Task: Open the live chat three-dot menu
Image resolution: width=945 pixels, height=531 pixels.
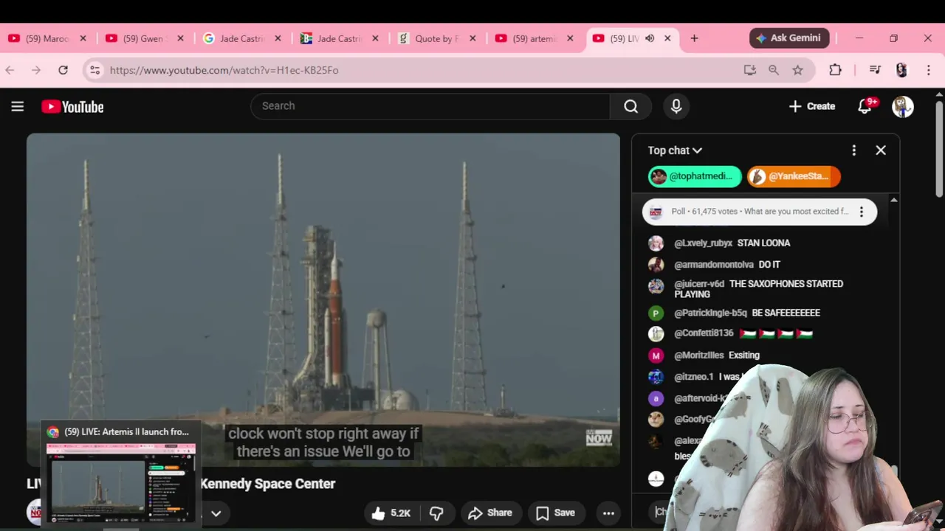Action: [x=854, y=150]
